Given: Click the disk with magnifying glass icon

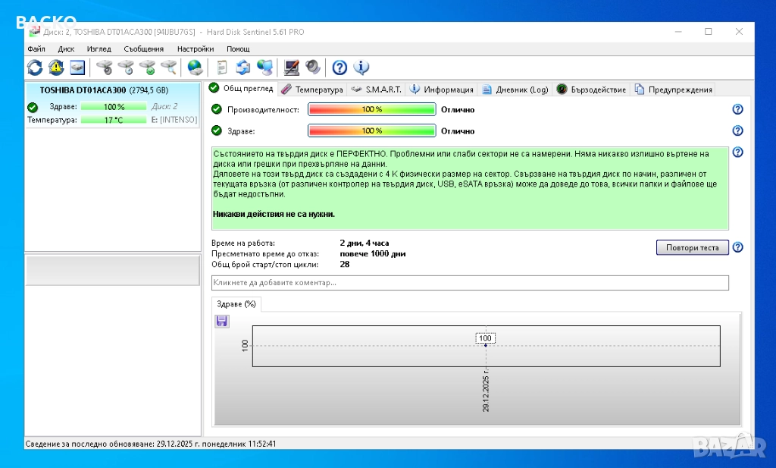Looking at the screenshot, I should [168, 68].
